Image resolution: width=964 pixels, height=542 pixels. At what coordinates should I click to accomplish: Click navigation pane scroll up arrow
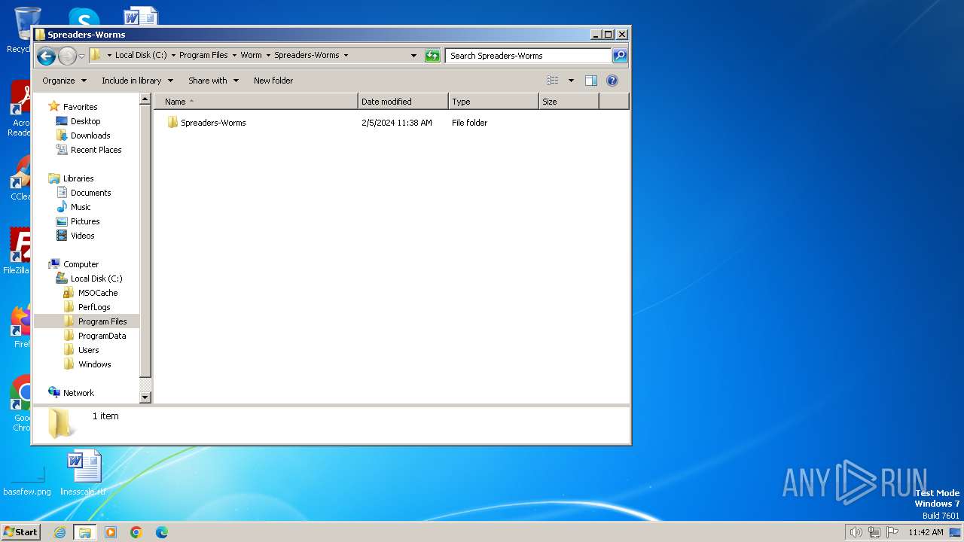(x=145, y=99)
